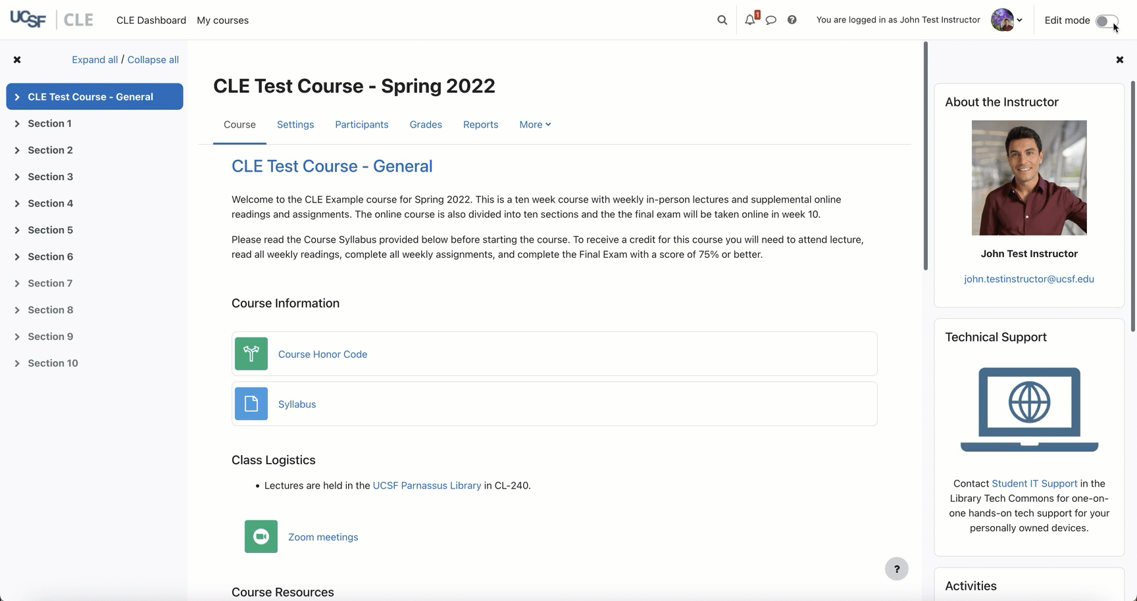The image size is (1137, 601).
Task: Open Course Honor Code link
Action: pyautogui.click(x=322, y=354)
